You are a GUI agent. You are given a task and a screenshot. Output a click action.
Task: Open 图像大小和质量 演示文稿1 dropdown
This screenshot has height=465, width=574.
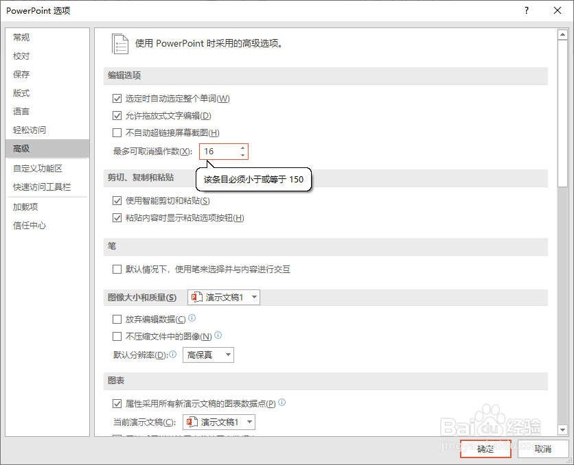click(x=224, y=297)
